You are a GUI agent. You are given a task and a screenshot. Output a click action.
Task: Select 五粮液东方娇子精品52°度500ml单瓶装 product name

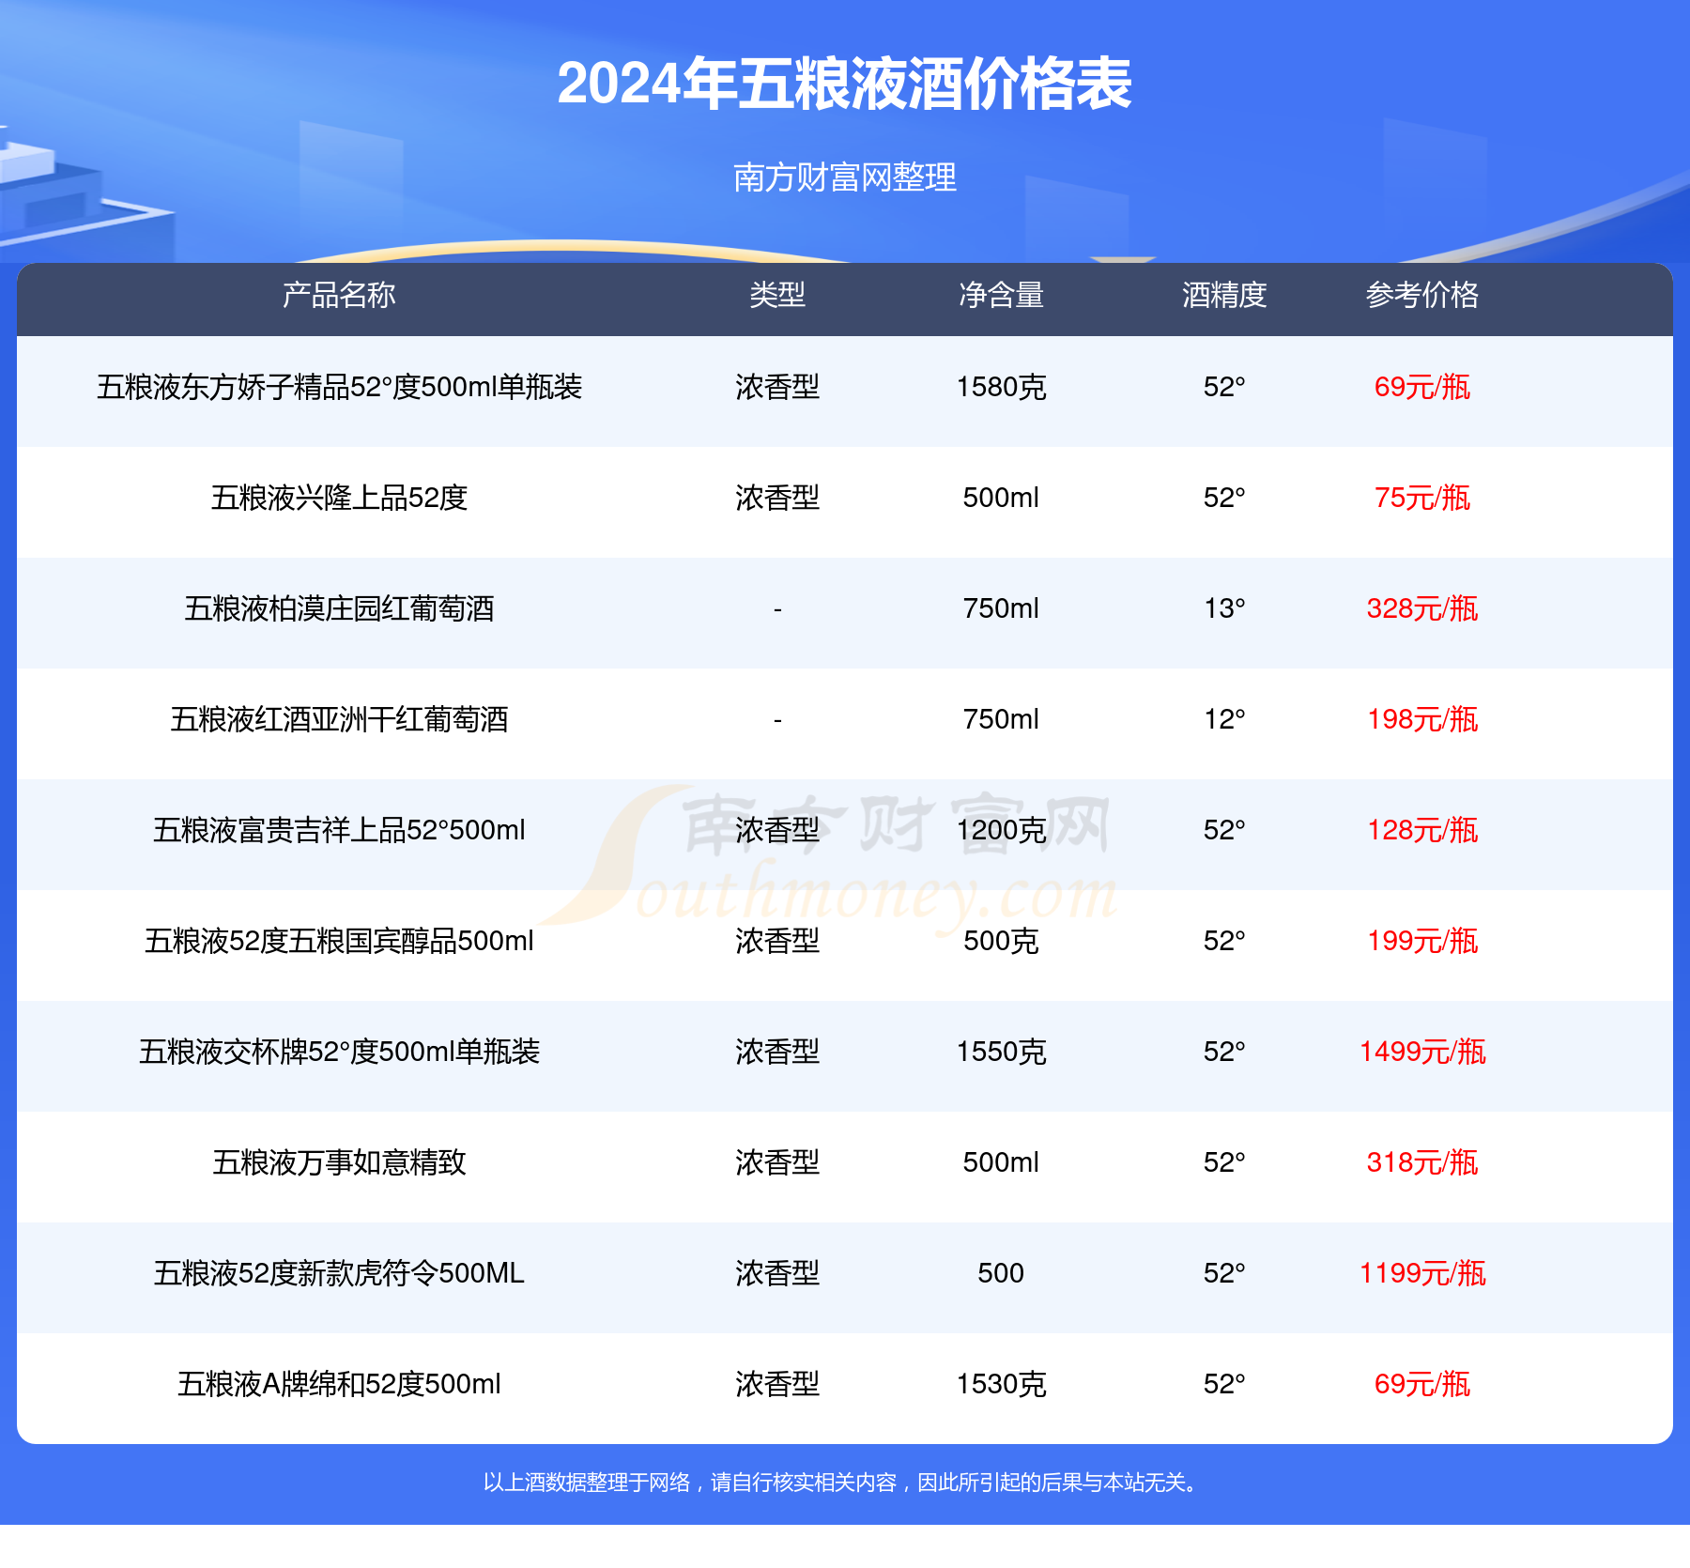339,387
